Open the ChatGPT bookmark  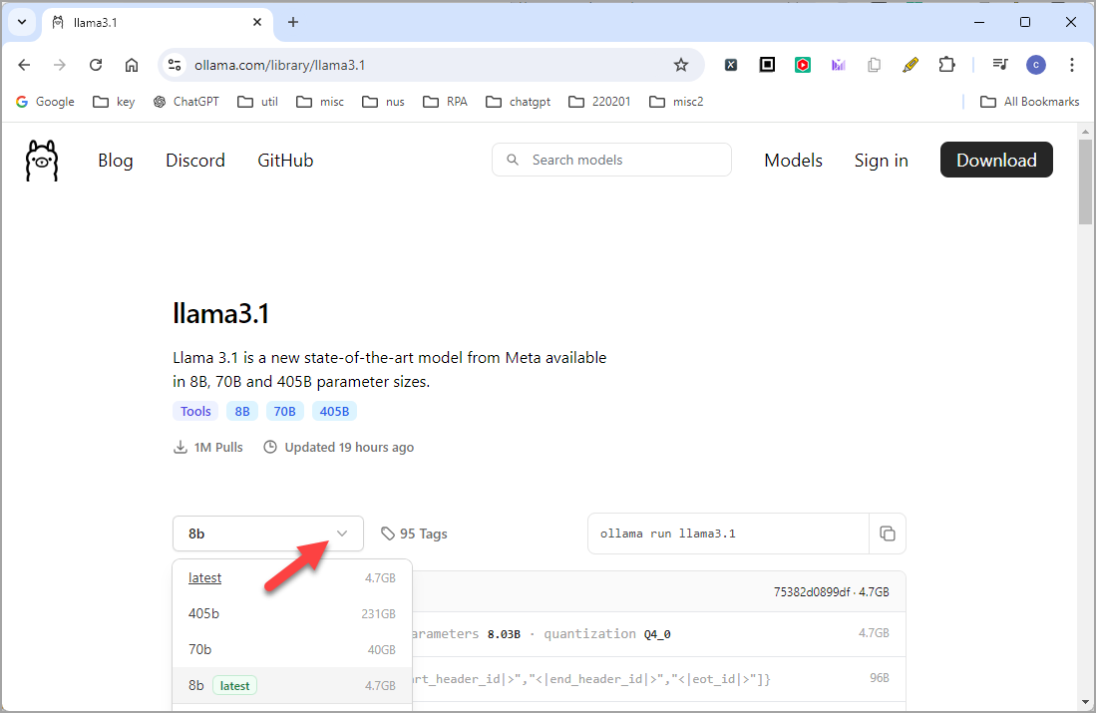tap(185, 102)
